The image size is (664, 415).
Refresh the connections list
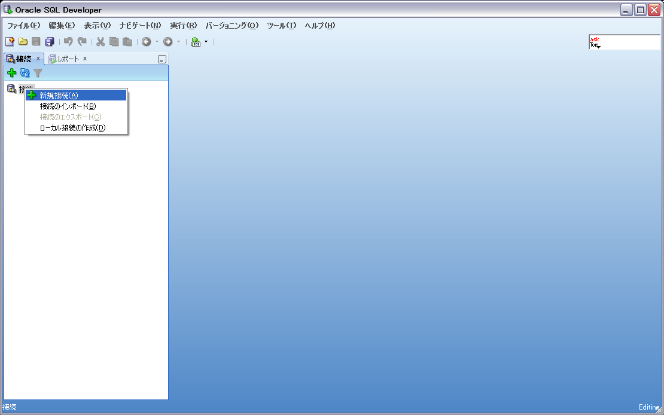tap(25, 74)
